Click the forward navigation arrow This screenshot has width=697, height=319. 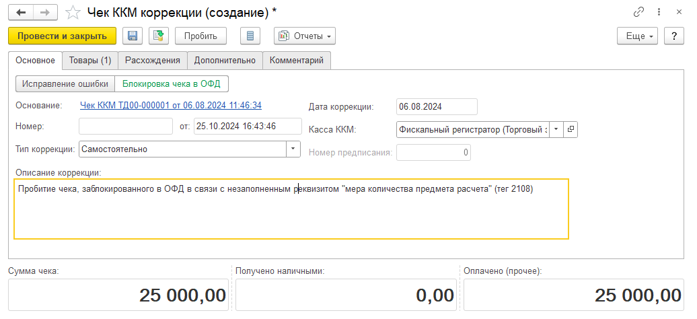click(x=44, y=12)
